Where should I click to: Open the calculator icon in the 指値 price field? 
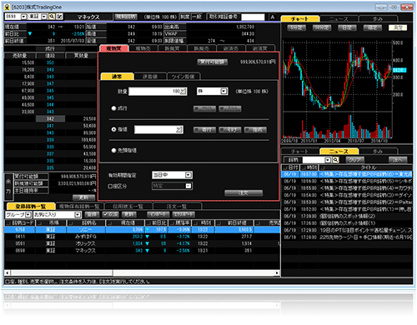(x=179, y=129)
